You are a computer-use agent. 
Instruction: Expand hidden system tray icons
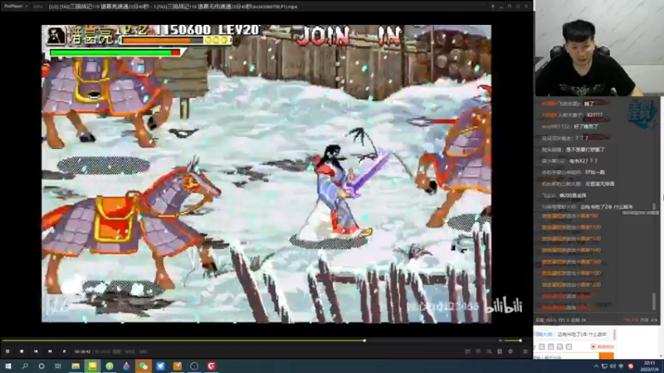[x=596, y=366]
